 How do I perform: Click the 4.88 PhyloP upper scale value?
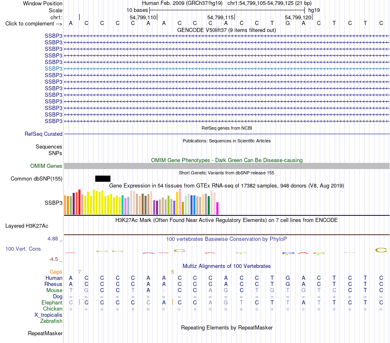point(53,239)
